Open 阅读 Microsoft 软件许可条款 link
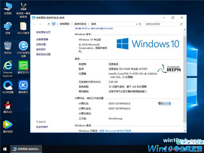 [115, 131]
